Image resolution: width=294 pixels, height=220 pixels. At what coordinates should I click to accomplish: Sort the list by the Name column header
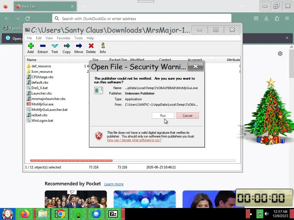(x=48, y=60)
